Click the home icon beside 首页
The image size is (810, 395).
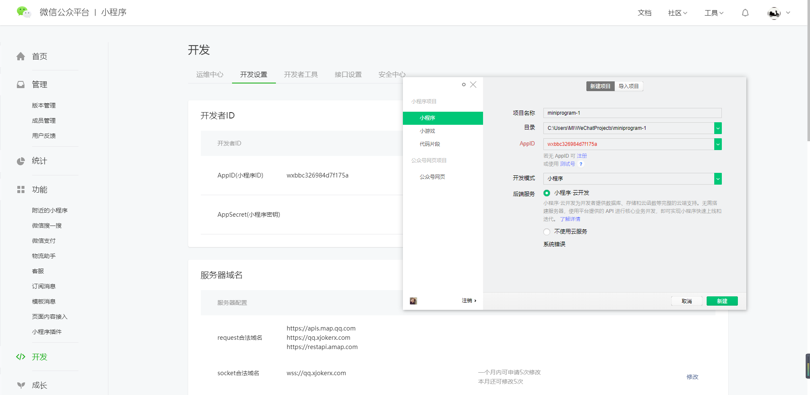point(21,56)
